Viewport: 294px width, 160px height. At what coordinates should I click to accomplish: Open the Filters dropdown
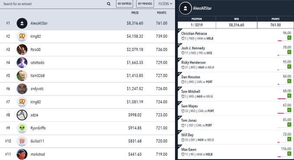click(165, 4)
